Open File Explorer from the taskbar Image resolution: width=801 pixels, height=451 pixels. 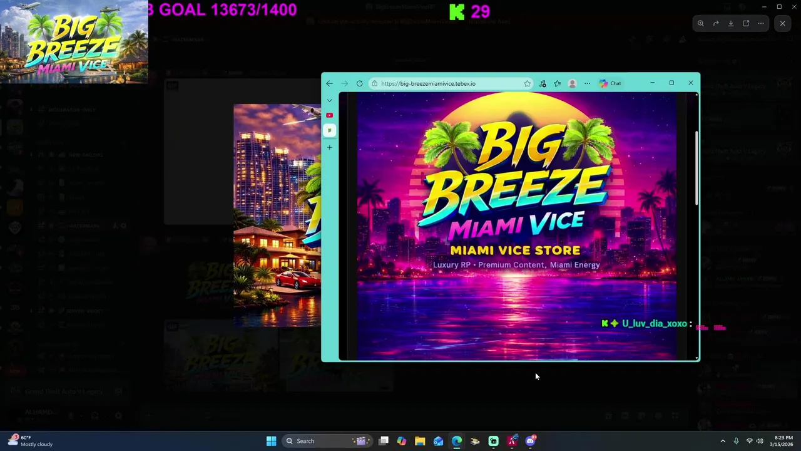point(420,441)
